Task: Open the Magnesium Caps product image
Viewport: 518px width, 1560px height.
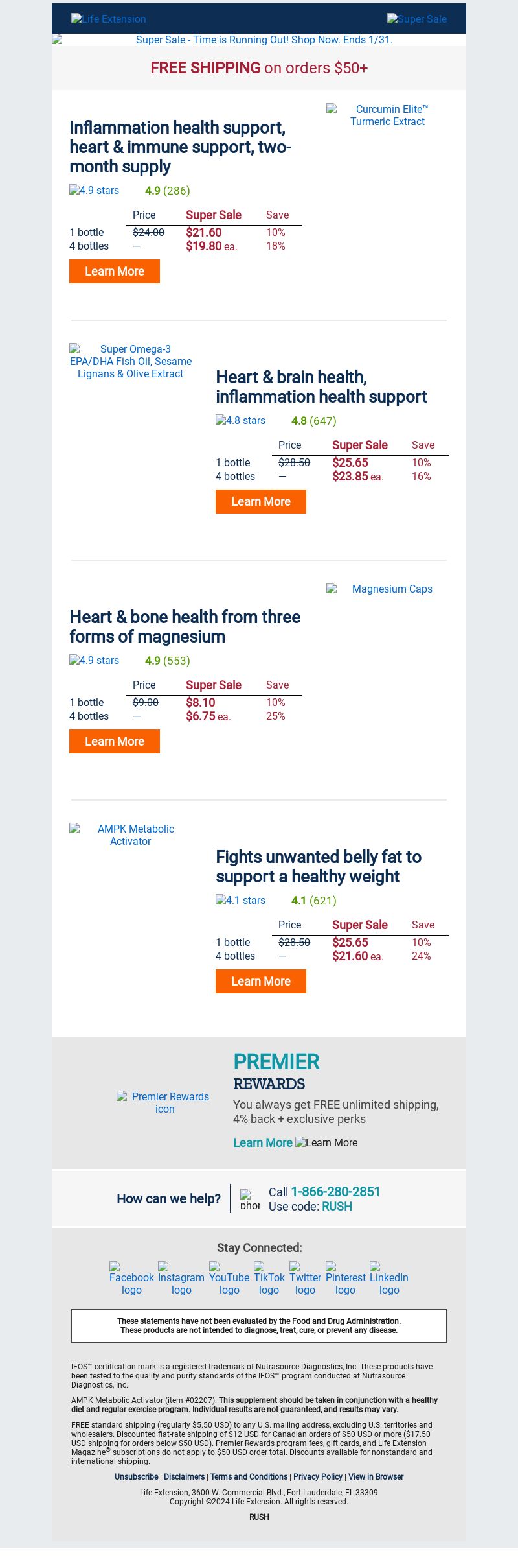Action: (387, 589)
